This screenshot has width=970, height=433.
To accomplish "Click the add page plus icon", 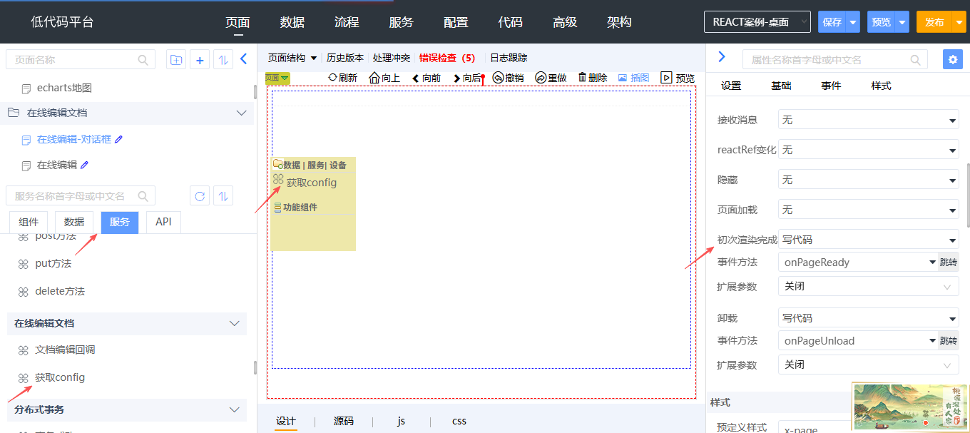I will 200,60.
